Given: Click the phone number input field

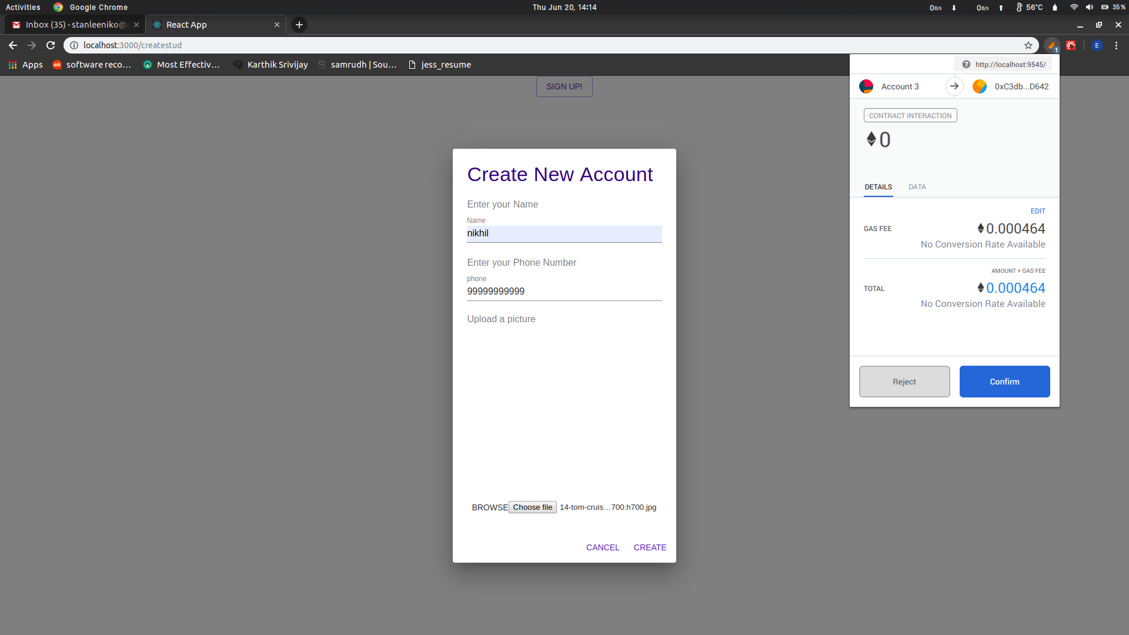Looking at the screenshot, I should pos(564,292).
